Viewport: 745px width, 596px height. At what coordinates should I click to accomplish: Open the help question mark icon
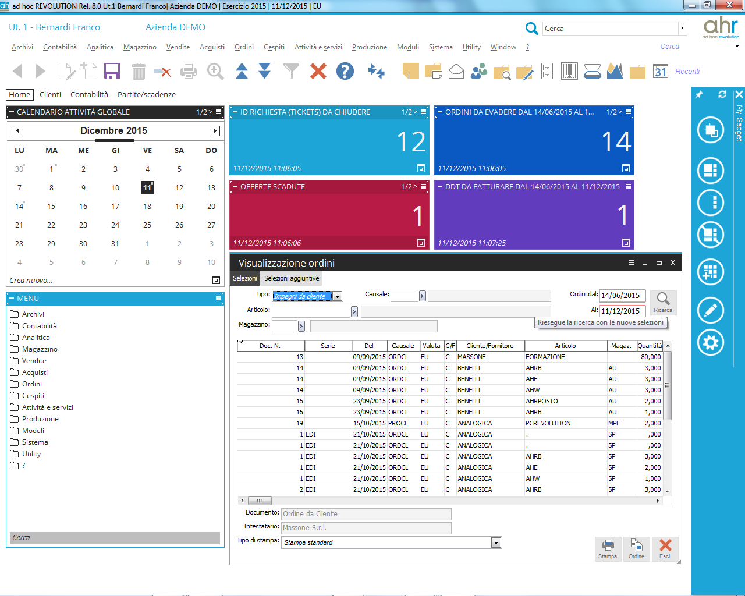(345, 71)
